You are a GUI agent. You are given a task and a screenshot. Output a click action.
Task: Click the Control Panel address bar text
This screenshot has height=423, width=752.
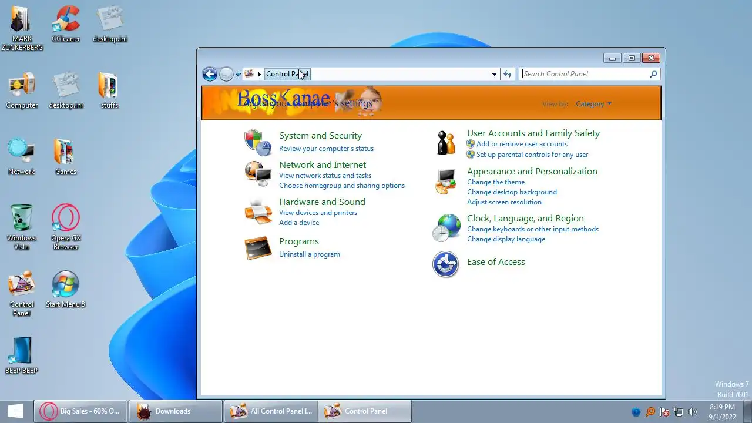(287, 74)
